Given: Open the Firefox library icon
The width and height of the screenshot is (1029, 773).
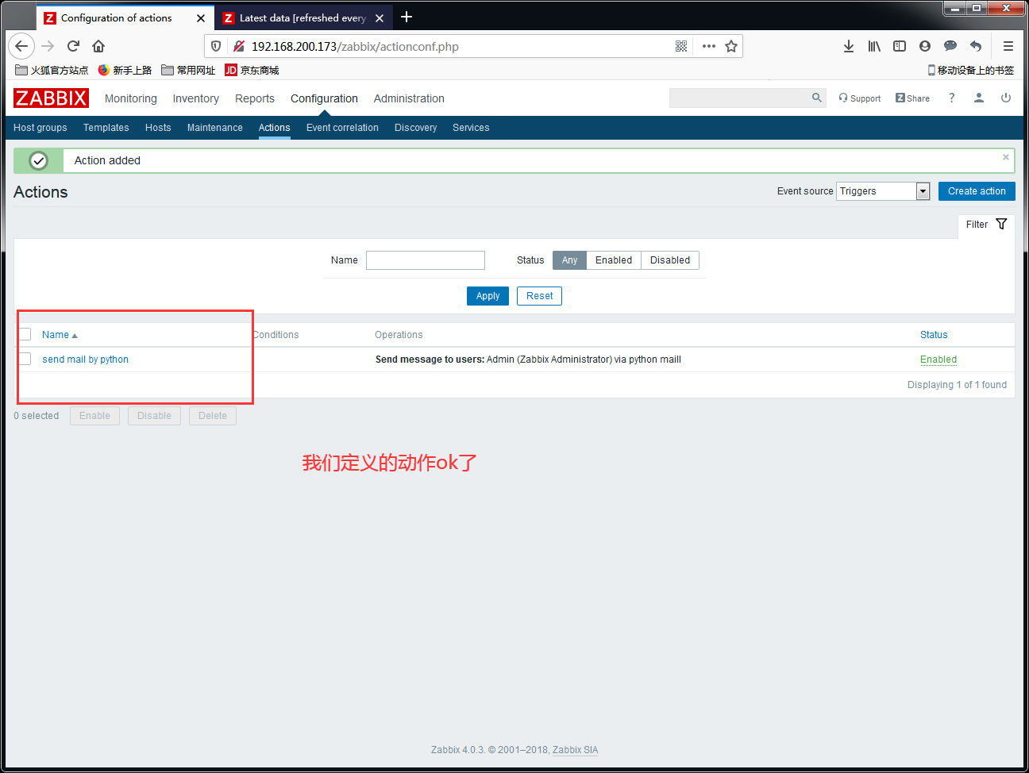Looking at the screenshot, I should point(874,46).
